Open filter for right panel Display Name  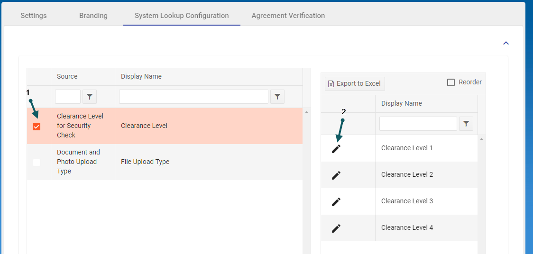(x=466, y=124)
